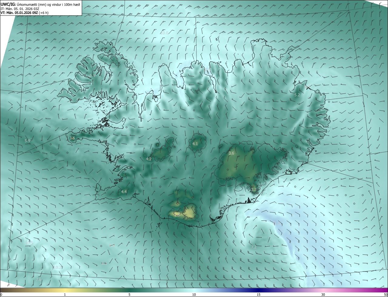Click the 3.7 value at Vatnajökull's southern edge
The height and width of the screenshot is (297, 388).
pos(254,190)
